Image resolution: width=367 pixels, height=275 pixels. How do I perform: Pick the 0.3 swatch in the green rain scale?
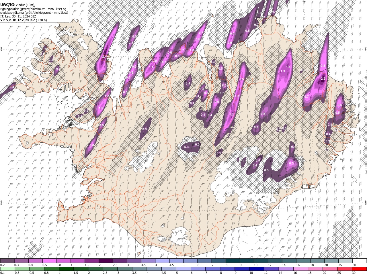22,269
